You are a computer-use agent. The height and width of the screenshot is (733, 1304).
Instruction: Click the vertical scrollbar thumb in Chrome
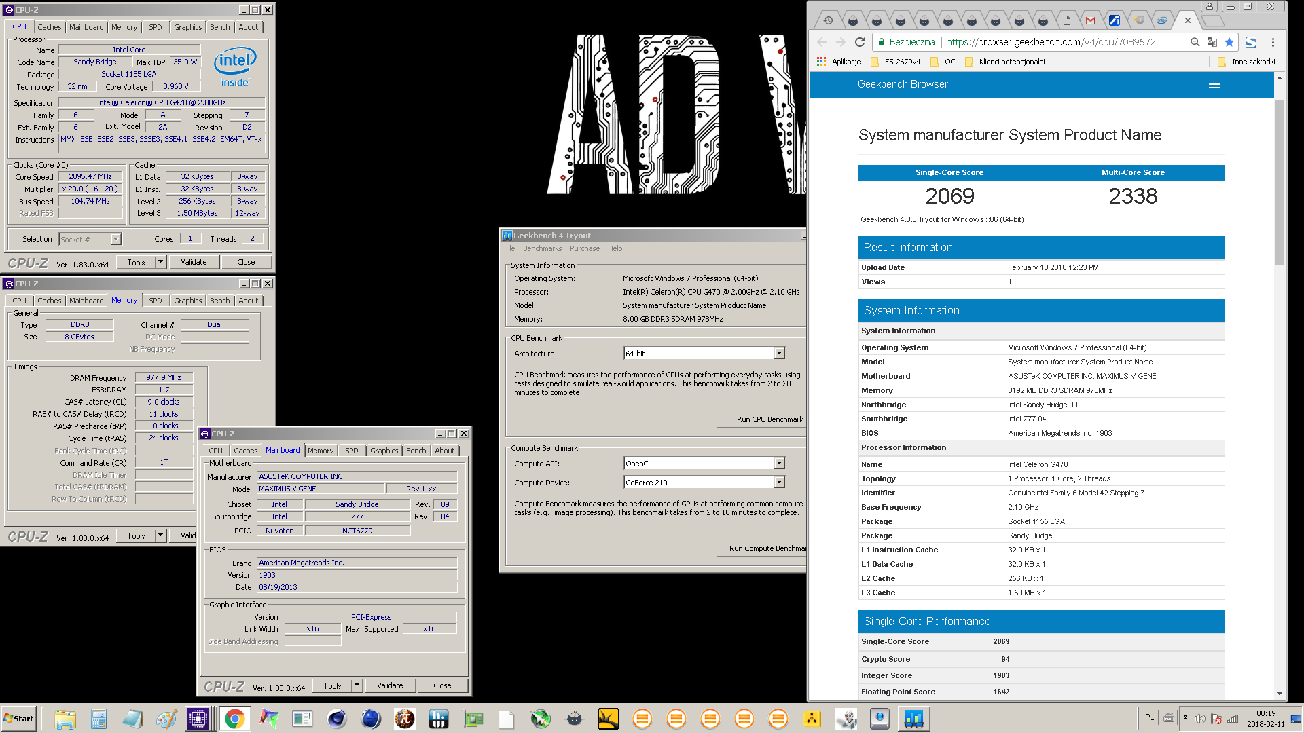point(1280,183)
